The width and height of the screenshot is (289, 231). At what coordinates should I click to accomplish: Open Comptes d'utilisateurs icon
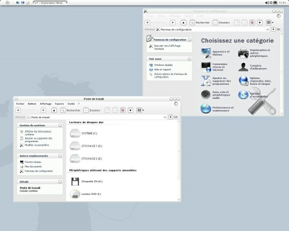[243, 67]
